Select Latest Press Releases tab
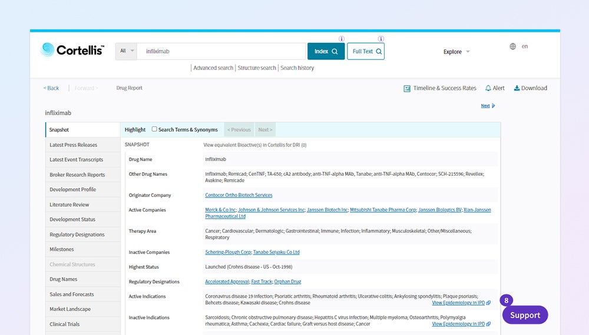The height and width of the screenshot is (335, 589). tap(74, 145)
